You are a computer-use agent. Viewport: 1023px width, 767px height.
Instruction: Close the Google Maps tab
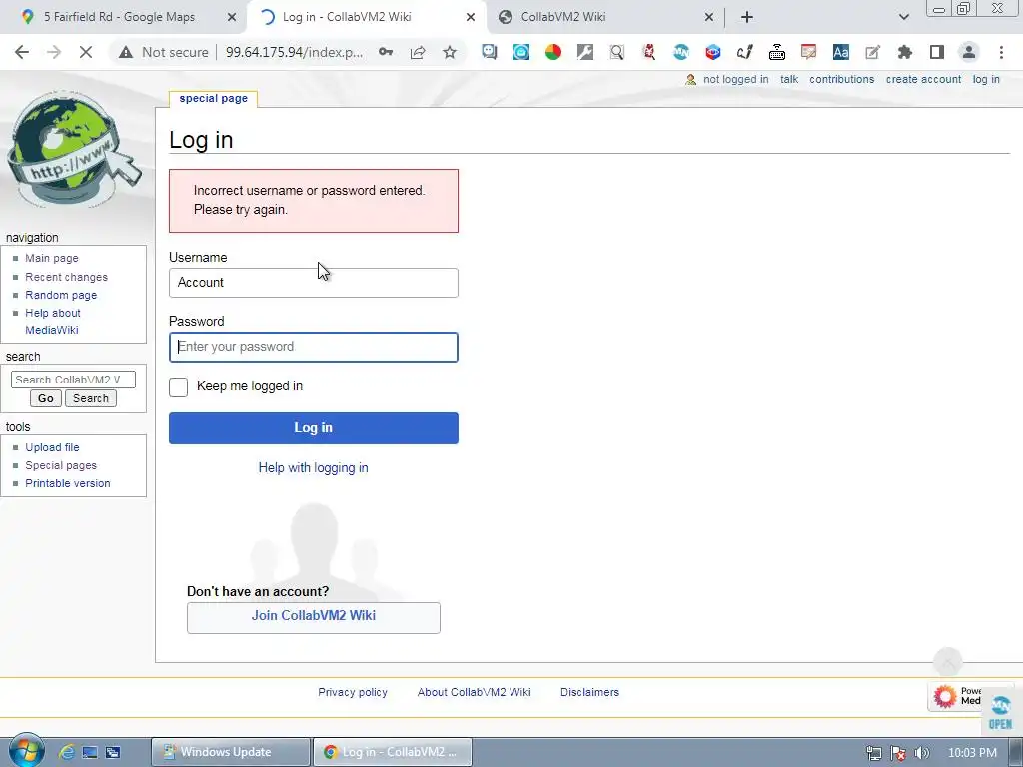pos(232,18)
